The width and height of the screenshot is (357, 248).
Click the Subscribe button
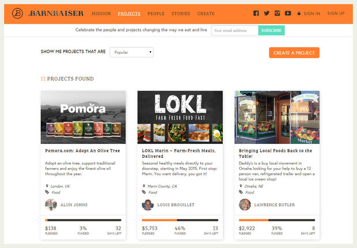[271, 30]
